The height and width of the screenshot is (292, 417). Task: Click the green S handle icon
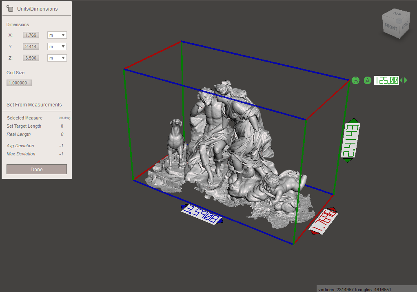click(x=355, y=80)
